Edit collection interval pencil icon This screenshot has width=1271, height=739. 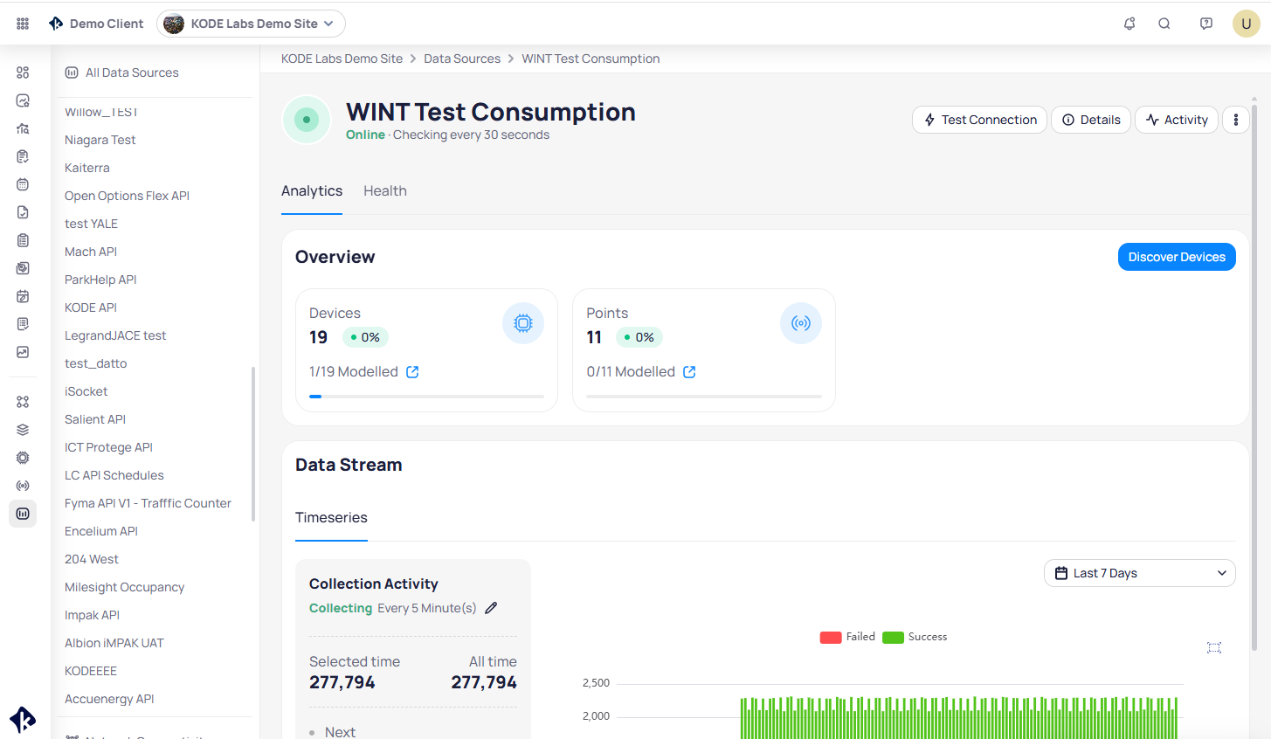click(x=491, y=608)
